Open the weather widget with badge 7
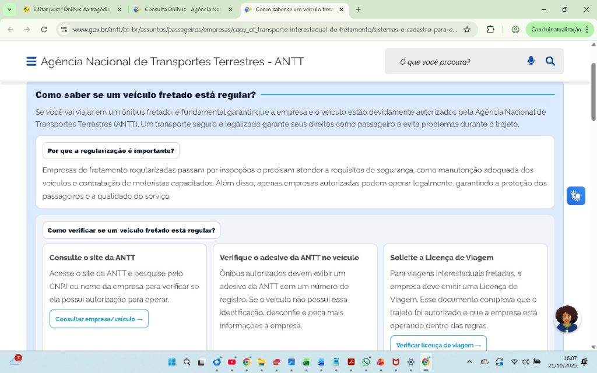Viewport: 597px width, 373px height. [x=15, y=360]
